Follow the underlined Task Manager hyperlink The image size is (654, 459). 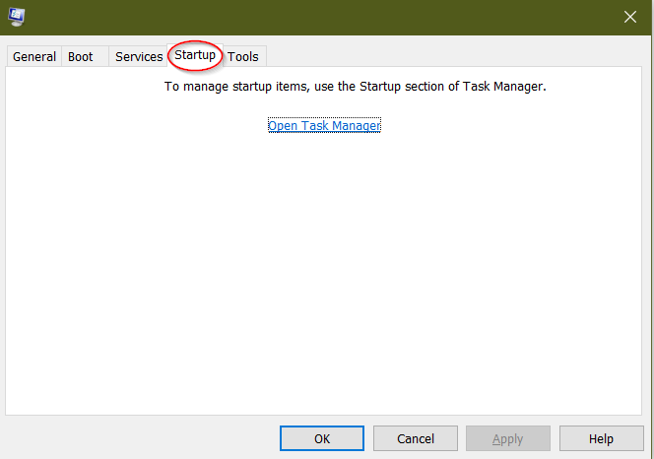pyautogui.click(x=324, y=126)
